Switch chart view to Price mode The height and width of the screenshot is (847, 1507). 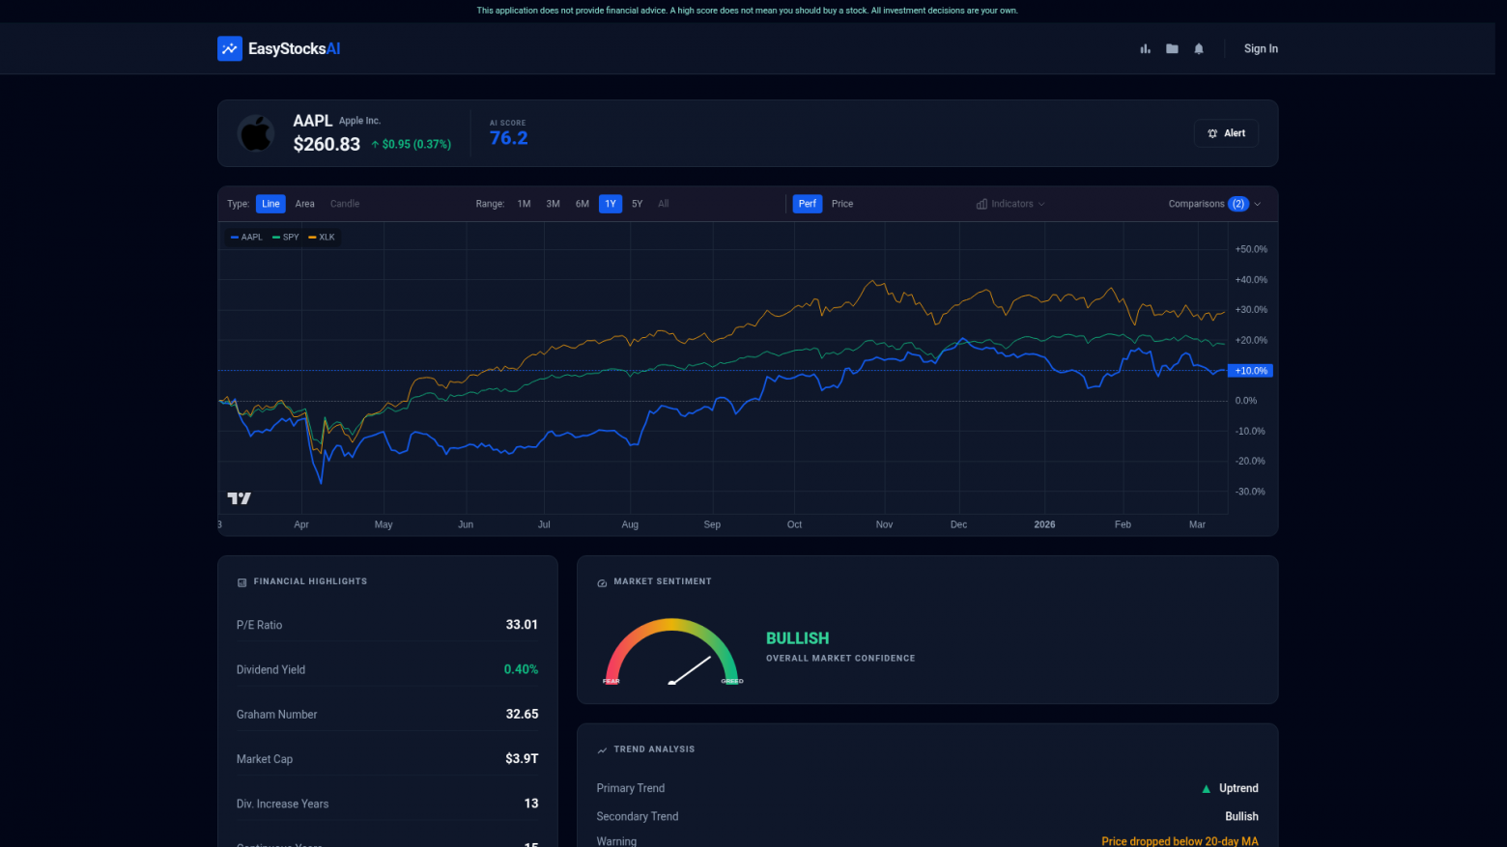click(841, 204)
